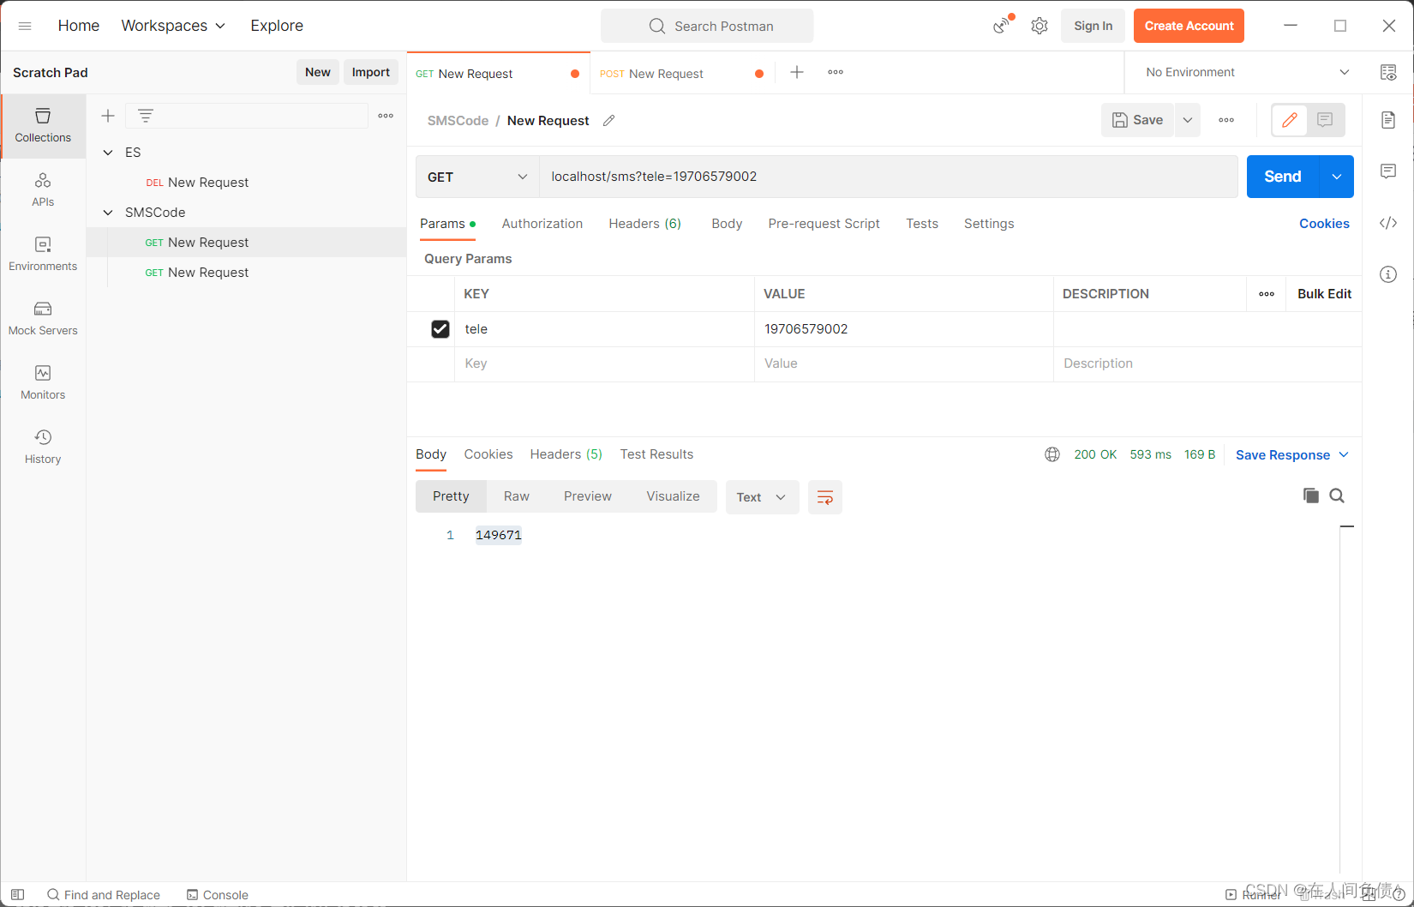Open the Test Results response tab
1414x907 pixels.
tap(656, 454)
